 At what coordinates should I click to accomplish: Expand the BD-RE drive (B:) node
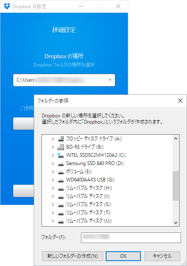(x=53, y=147)
